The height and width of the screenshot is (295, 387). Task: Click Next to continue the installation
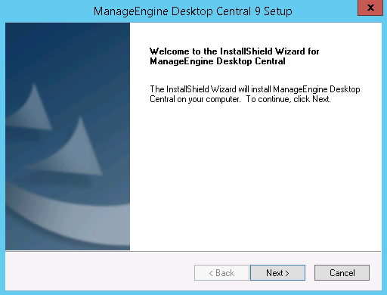[x=277, y=272]
